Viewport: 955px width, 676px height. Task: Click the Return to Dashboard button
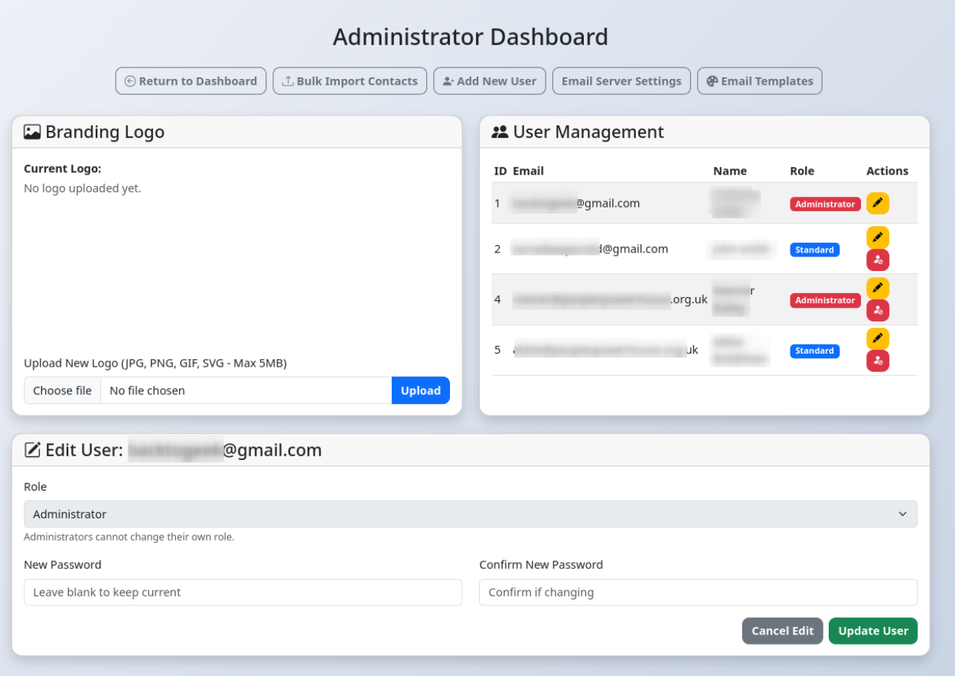coord(191,81)
